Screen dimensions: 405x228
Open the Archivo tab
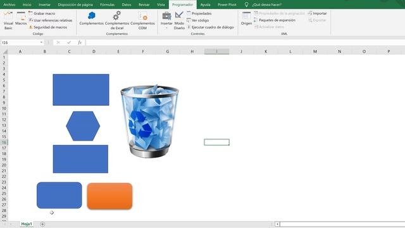(x=9, y=4)
